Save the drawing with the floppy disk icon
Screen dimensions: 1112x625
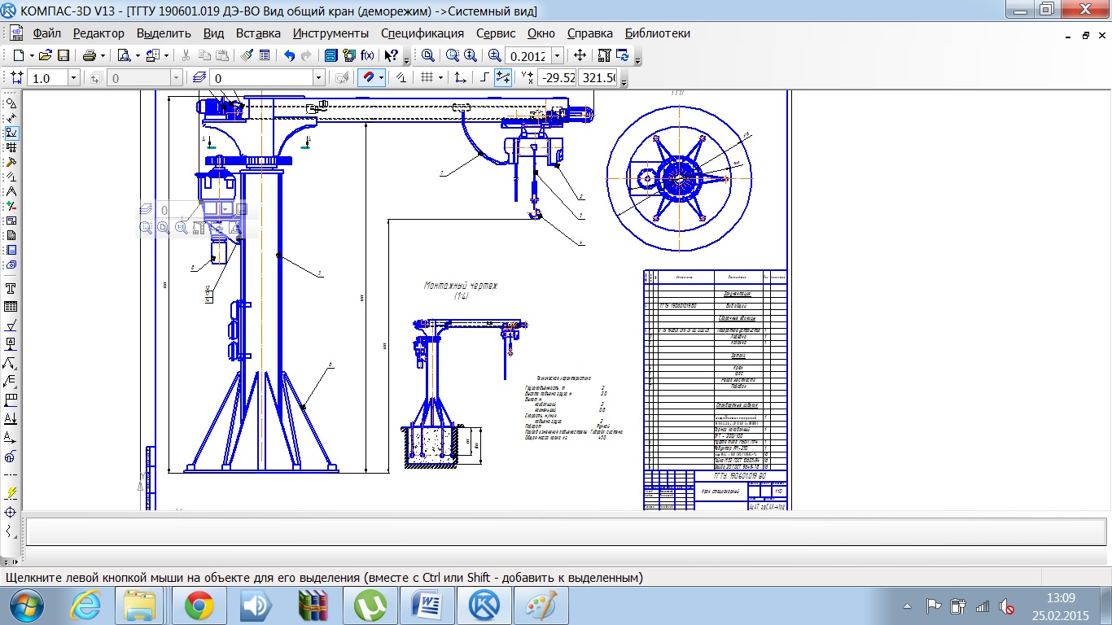click(x=63, y=55)
